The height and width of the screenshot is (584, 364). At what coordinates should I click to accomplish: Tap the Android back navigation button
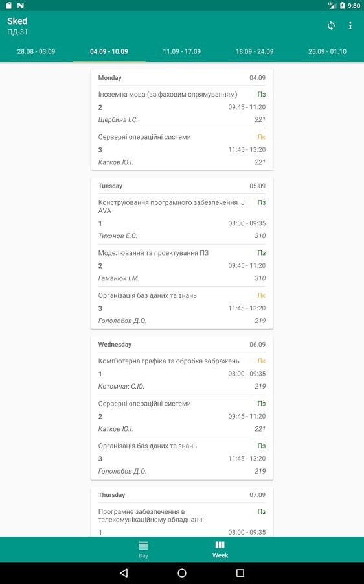pos(124,573)
